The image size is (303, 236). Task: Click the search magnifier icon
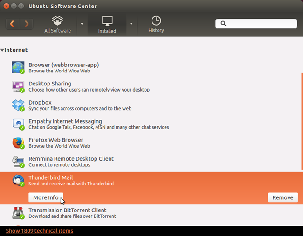coord(223,24)
